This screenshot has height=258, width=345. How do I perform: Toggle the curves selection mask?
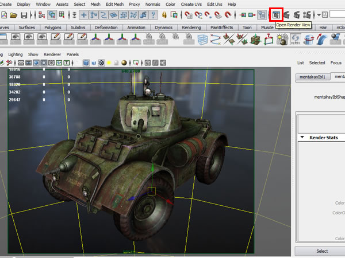coord(103,15)
